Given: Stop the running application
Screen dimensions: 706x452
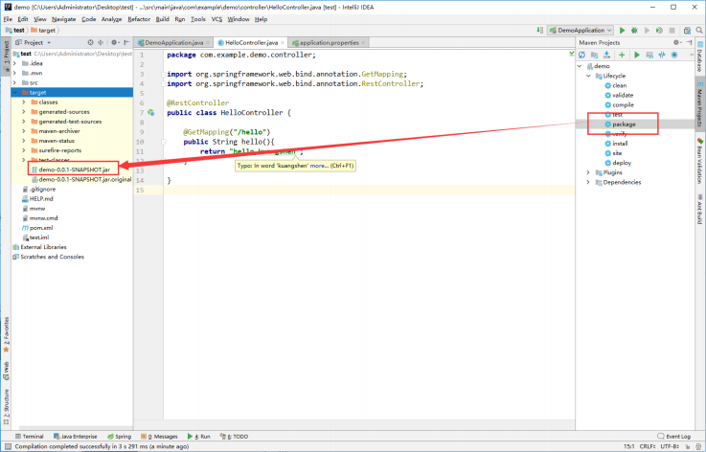Looking at the screenshot, I should [x=672, y=30].
